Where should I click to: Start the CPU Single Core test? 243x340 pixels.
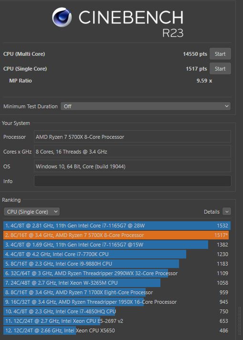[x=220, y=69]
